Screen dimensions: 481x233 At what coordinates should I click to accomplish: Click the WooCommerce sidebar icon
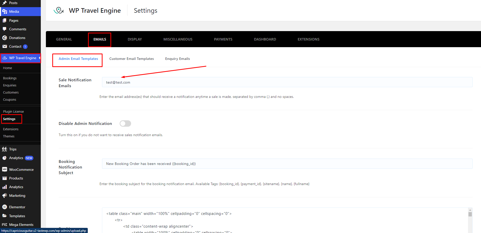tap(5, 170)
